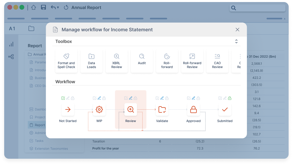Toggle the green check above Not Started stage
The image size is (293, 165).
63,98
